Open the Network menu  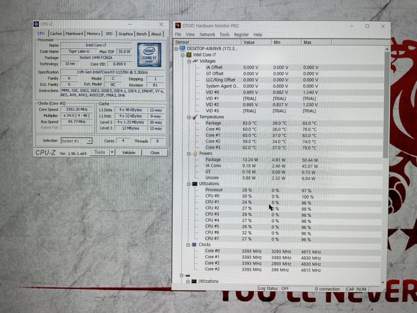tap(208, 35)
